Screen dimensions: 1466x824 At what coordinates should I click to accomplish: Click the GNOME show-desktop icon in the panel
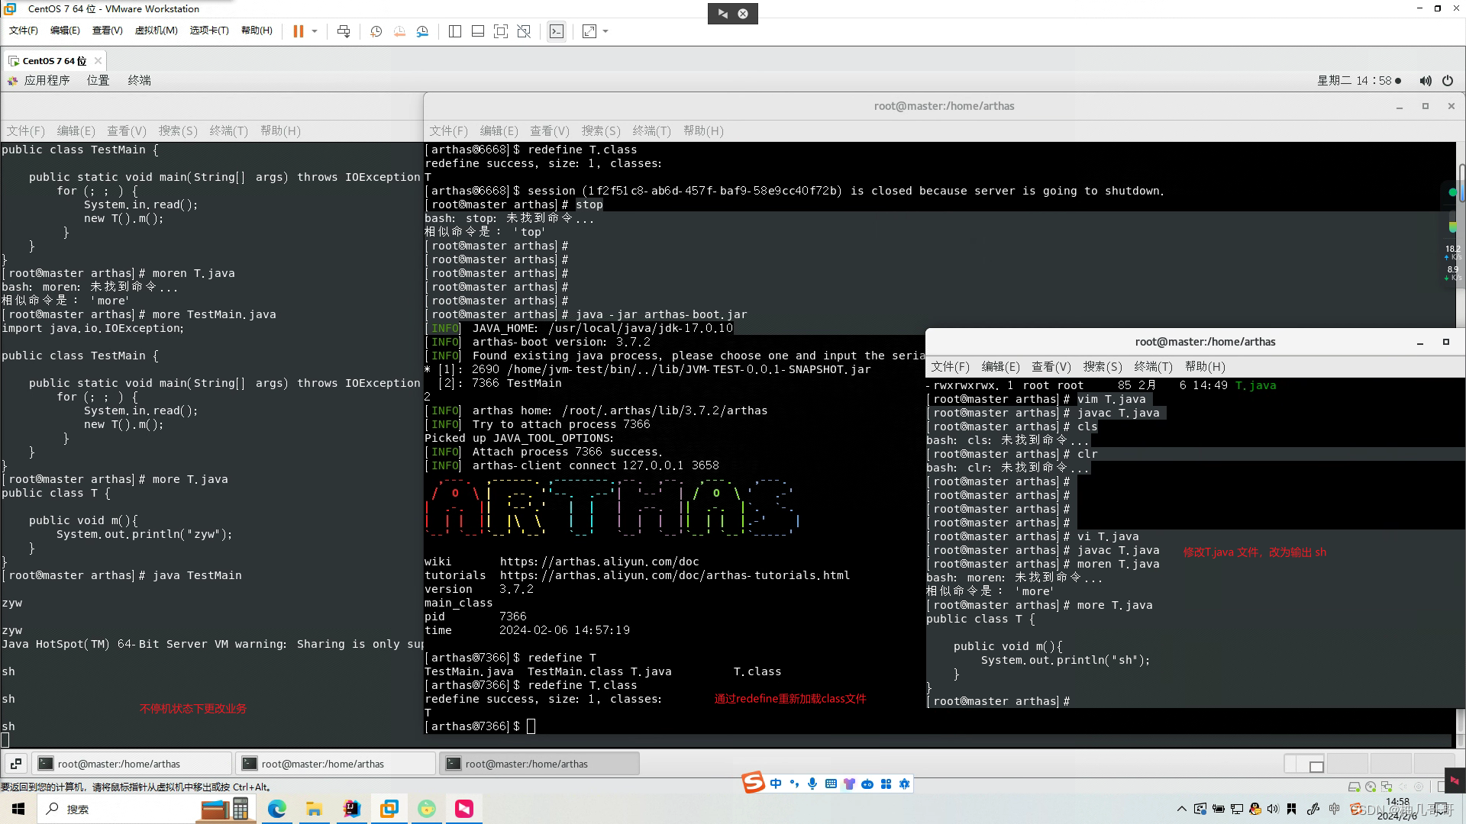tap(15, 763)
